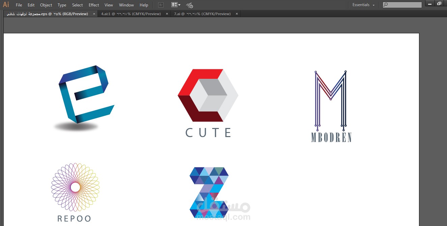This screenshot has height=226, width=447.
Task: Open the View menu
Action: [x=109, y=5]
